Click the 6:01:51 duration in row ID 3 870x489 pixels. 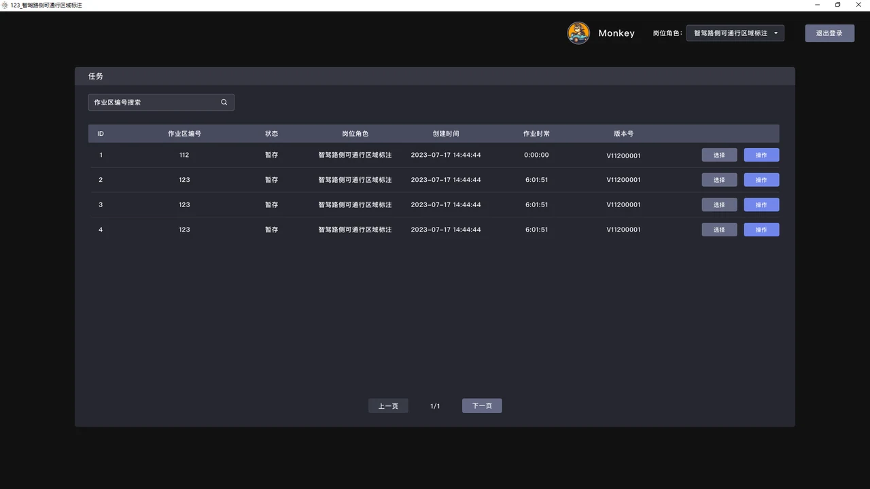536,204
